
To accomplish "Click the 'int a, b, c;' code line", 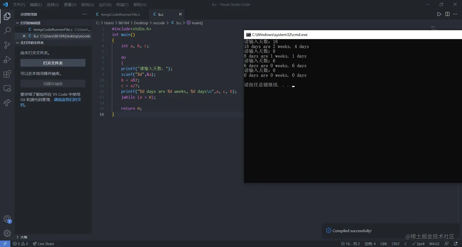I will point(135,46).
